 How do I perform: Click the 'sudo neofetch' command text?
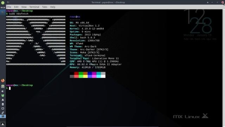point(19,14)
